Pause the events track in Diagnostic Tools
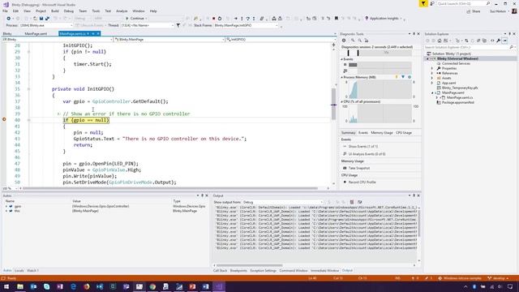The width and height of the screenshot is (519, 292). click(345, 65)
